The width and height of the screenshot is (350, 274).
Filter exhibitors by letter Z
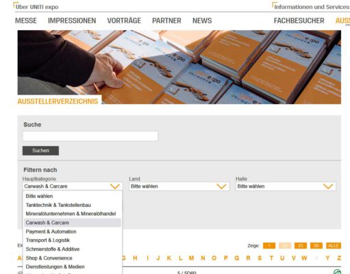[339, 258]
